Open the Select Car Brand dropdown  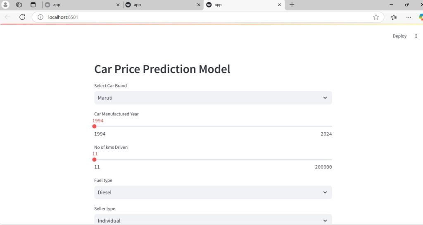213,98
